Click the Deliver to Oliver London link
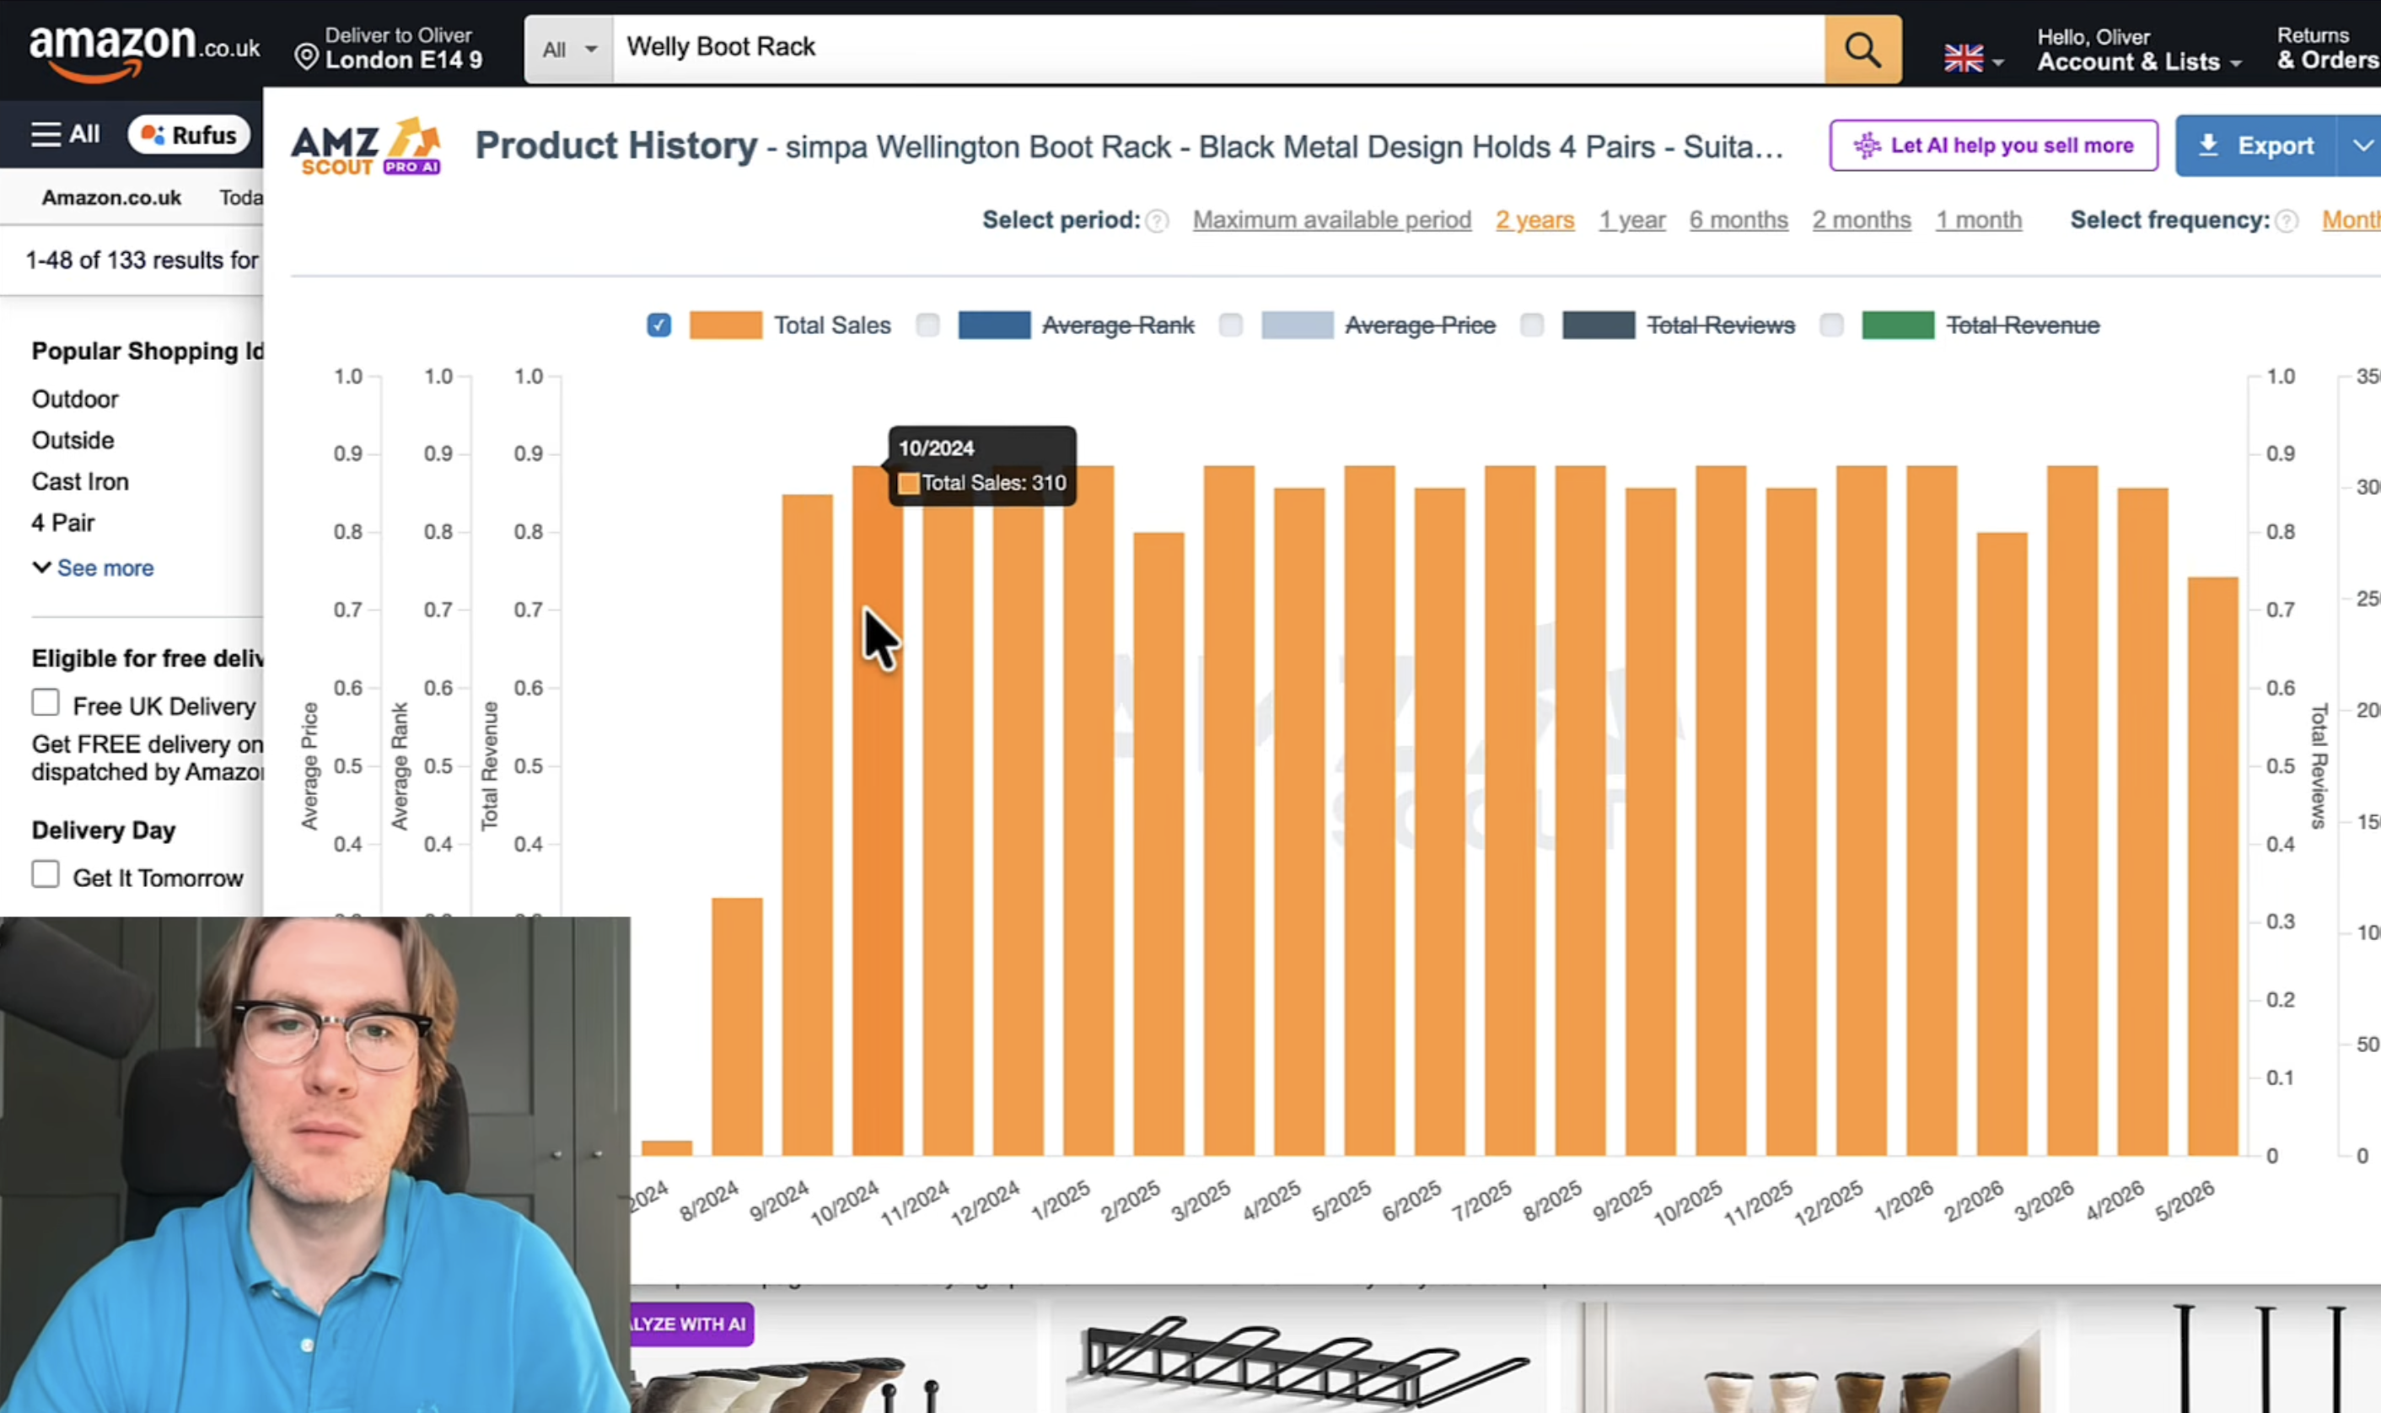Screen dimensions: 2381x1413 (x=390, y=49)
